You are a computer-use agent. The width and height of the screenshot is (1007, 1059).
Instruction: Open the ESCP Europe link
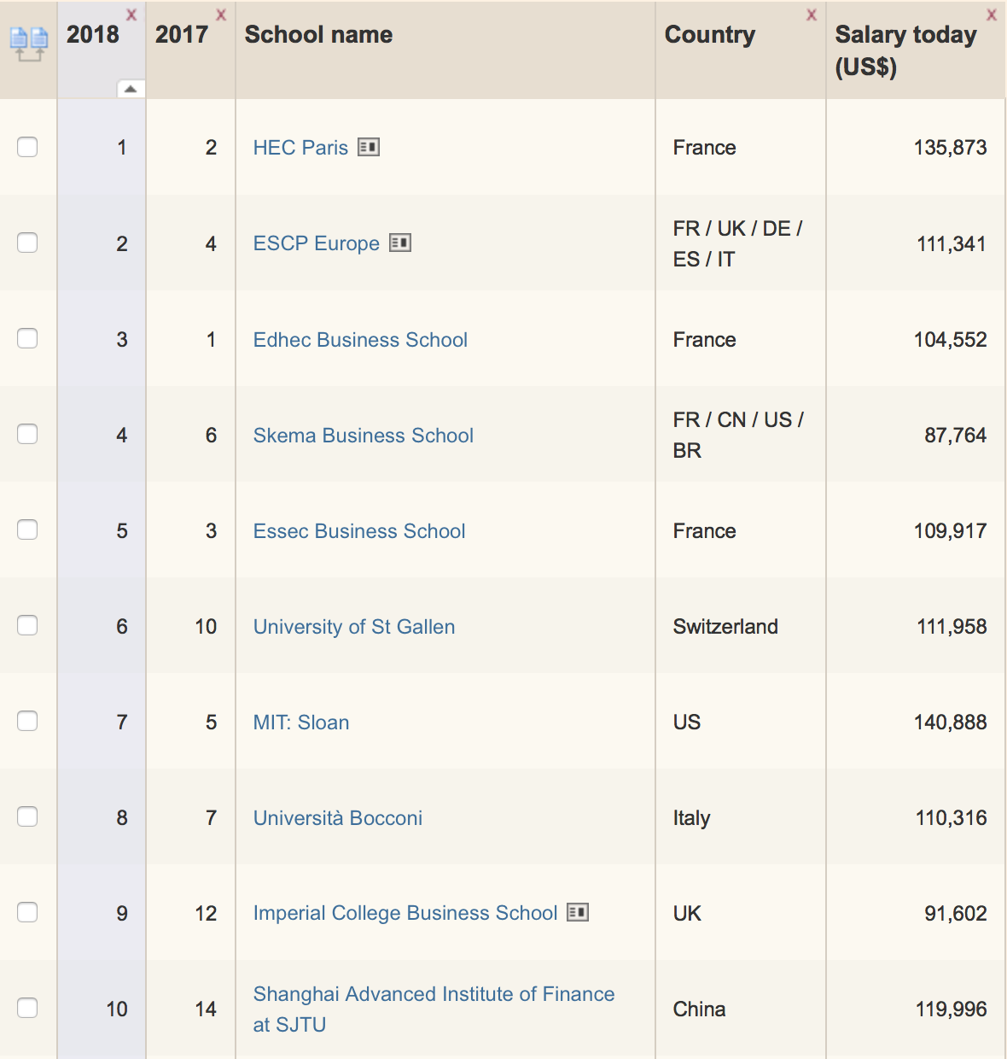[317, 243]
